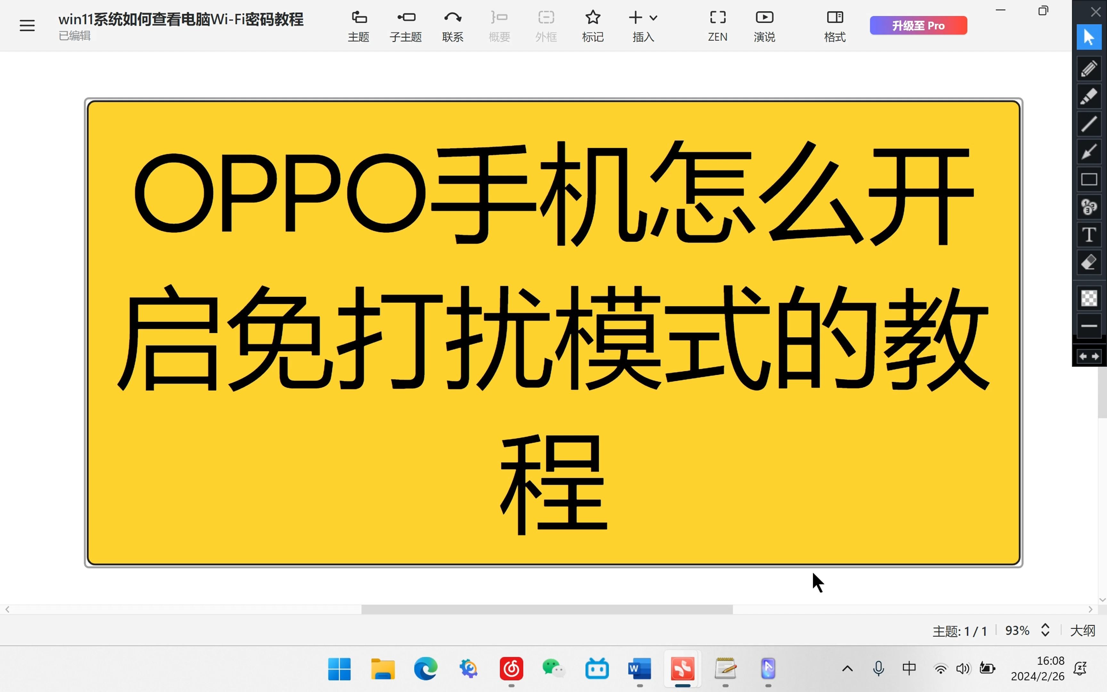Adjust zoom with the up-down stepper
The height and width of the screenshot is (692, 1107).
pyautogui.click(x=1045, y=630)
